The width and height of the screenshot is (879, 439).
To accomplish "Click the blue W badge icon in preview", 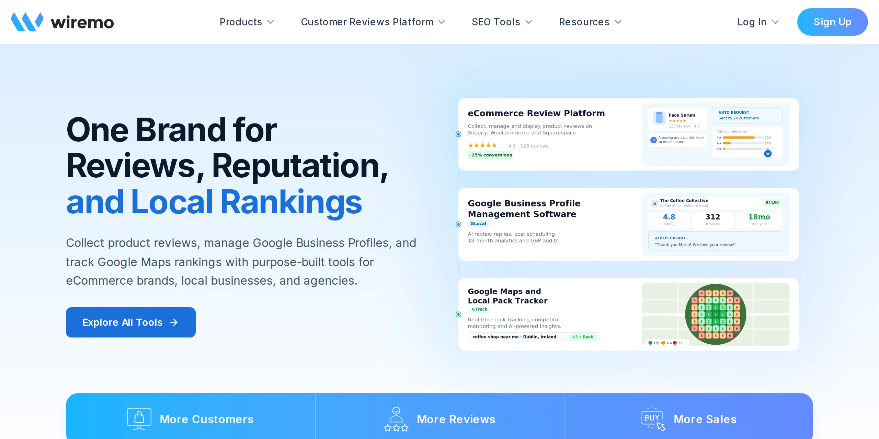I will point(768,154).
